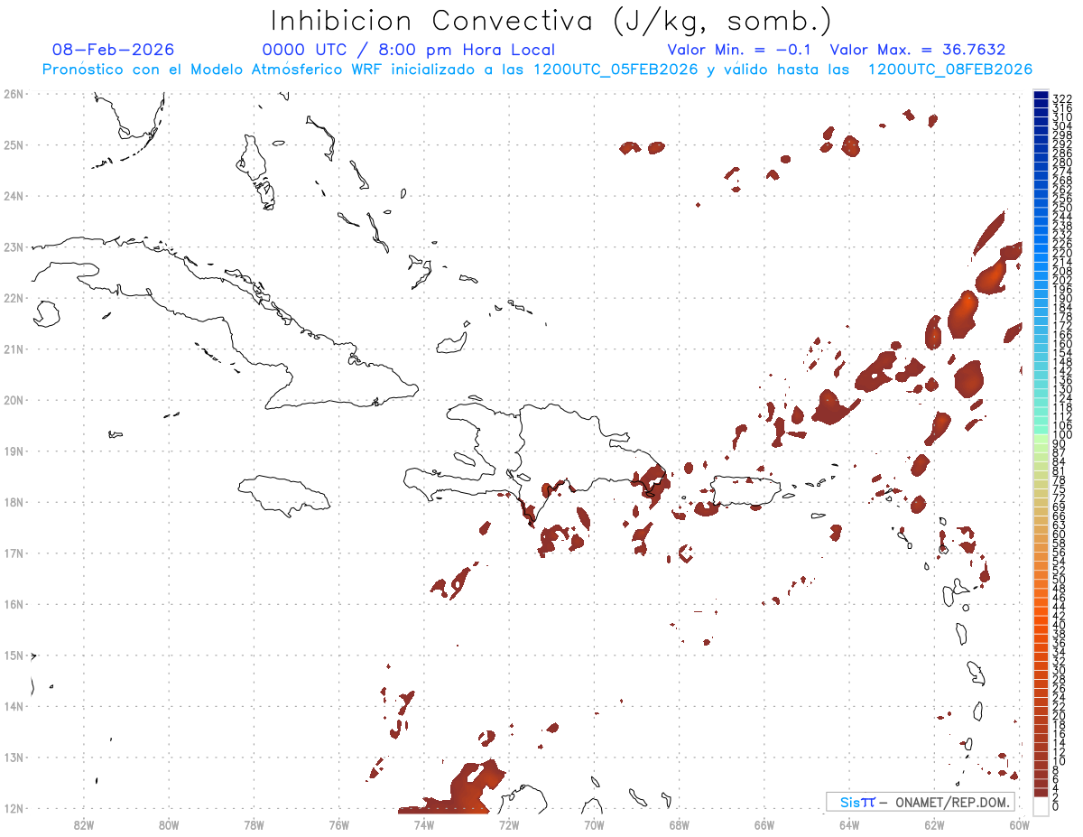Click the 72W longitude label
This screenshot has height=837, width=1083.
[x=509, y=824]
